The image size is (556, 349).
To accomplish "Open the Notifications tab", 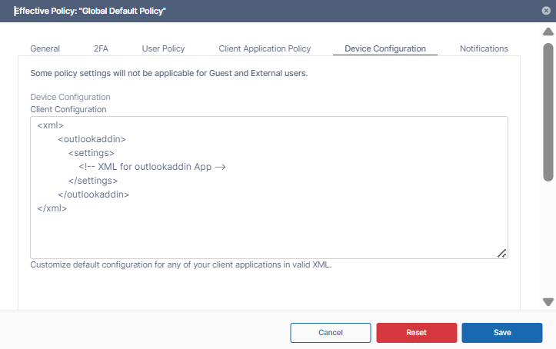I will click(x=484, y=48).
